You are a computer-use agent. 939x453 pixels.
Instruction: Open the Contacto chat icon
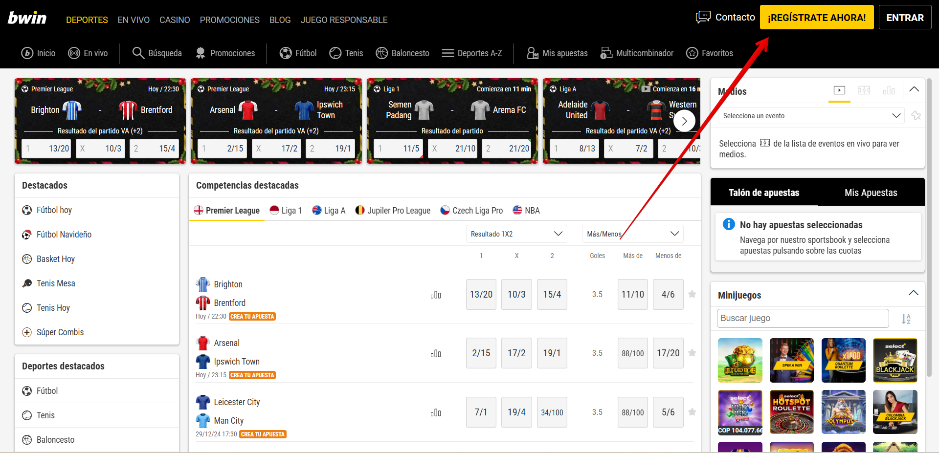703,17
